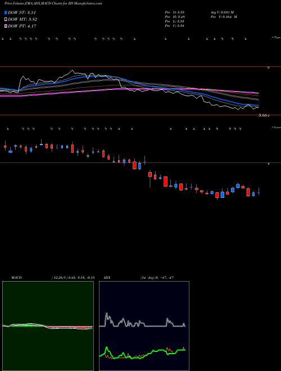The image size is (281, 371).
Task: Click the 'MACD:' panel heading
Action: [x=17, y=278]
